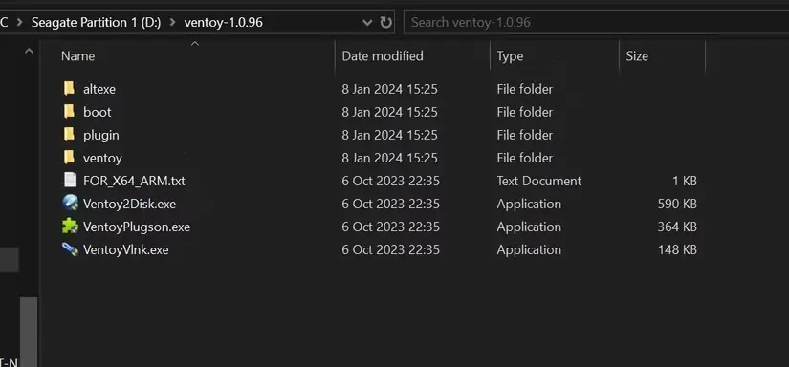This screenshot has width=789, height=367.
Task: Click the 1 KB size value
Action: 686,181
